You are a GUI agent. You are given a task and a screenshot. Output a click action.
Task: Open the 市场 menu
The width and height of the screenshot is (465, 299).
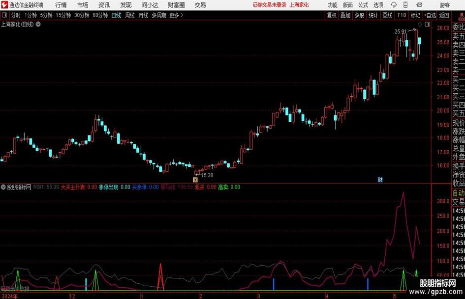coord(83,5)
